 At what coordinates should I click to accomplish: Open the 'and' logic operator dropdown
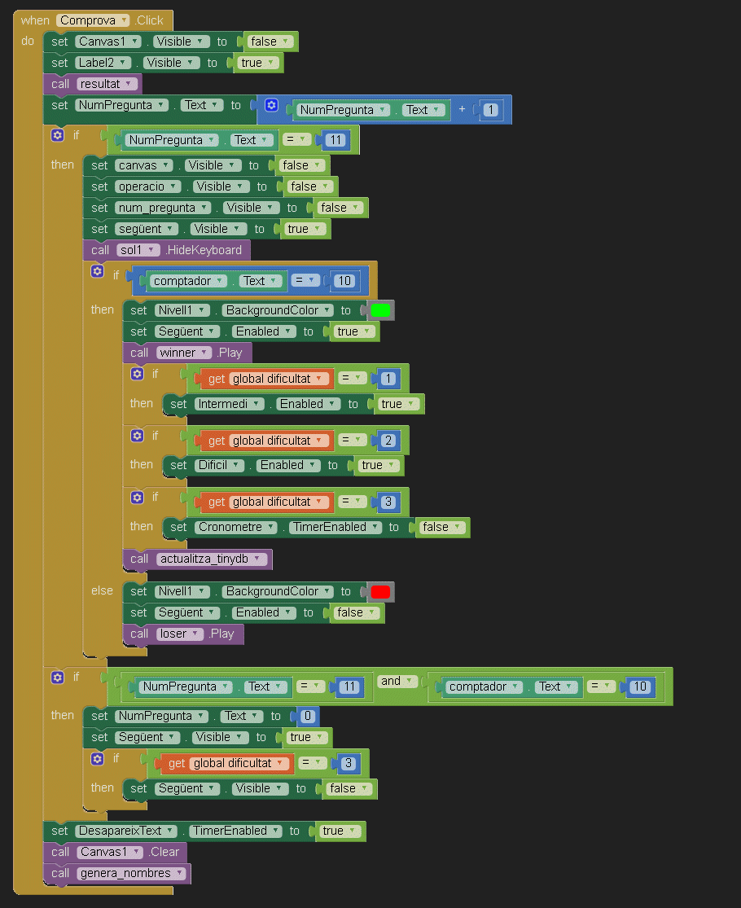tap(397, 681)
